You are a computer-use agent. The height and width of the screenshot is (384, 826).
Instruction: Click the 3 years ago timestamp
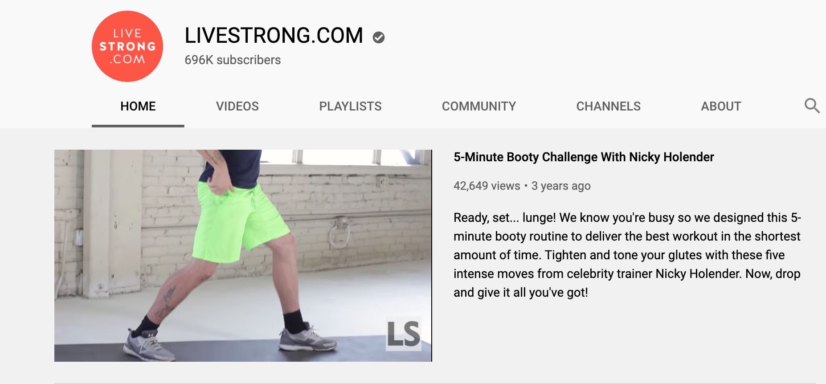(561, 186)
